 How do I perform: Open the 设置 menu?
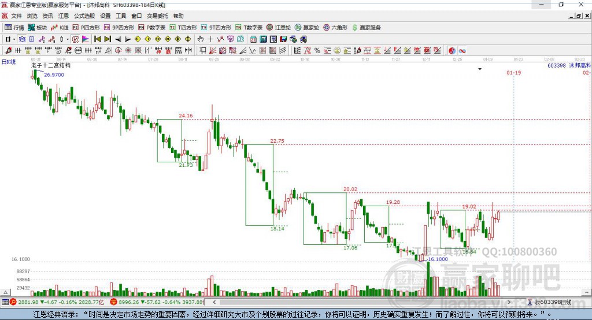click(105, 16)
